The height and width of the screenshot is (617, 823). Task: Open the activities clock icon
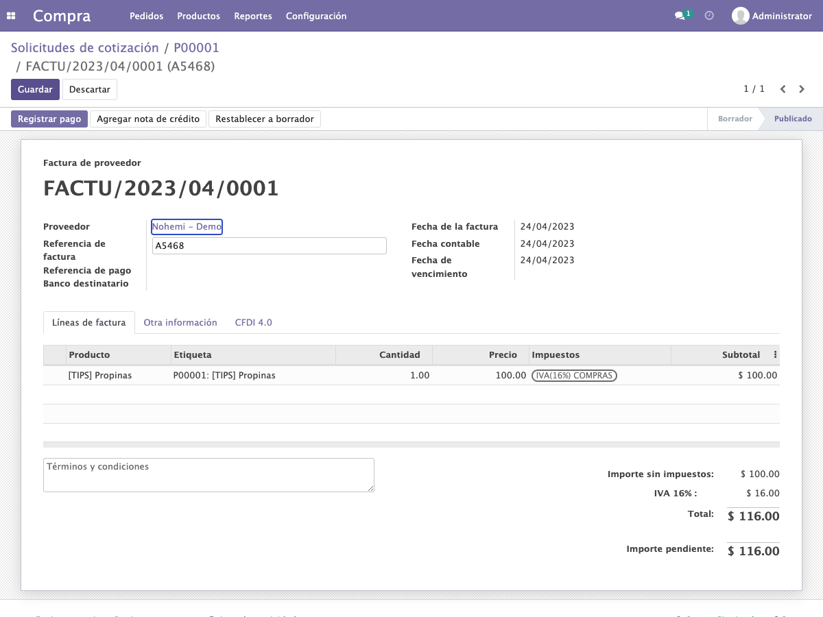[709, 16]
